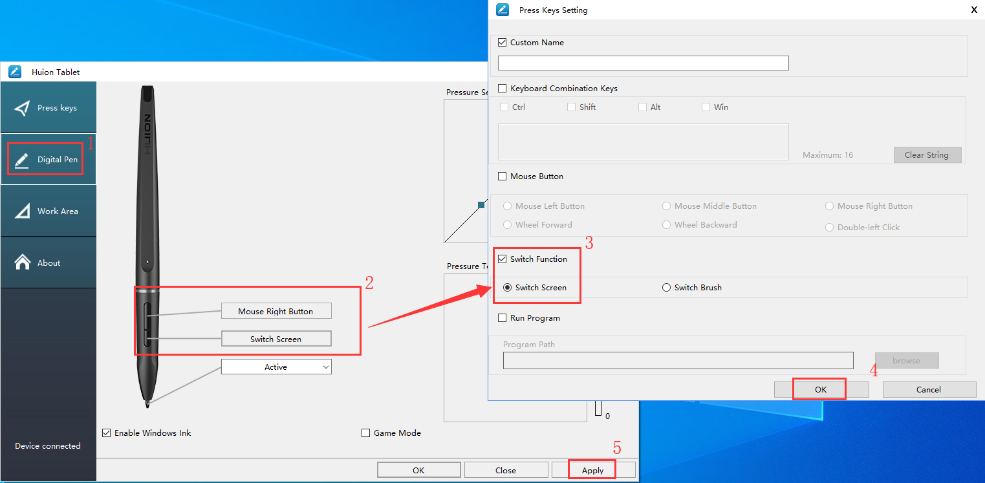Click the Switch Screen pen key
The width and height of the screenshot is (985, 483).
[276, 339]
